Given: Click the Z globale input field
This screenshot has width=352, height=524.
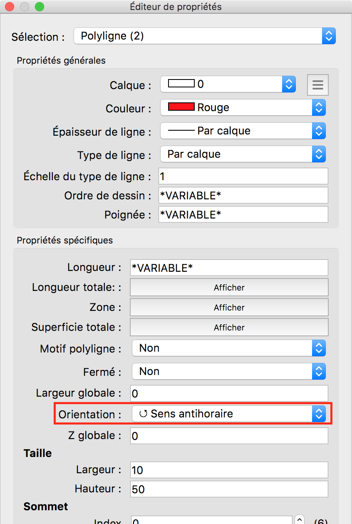Looking at the screenshot, I should (229, 436).
